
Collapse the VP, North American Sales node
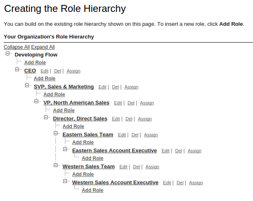click(x=37, y=102)
